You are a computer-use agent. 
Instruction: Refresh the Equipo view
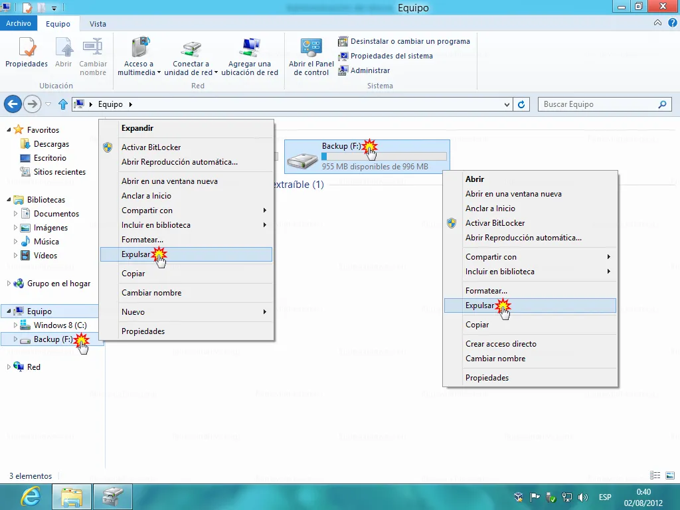click(x=521, y=104)
